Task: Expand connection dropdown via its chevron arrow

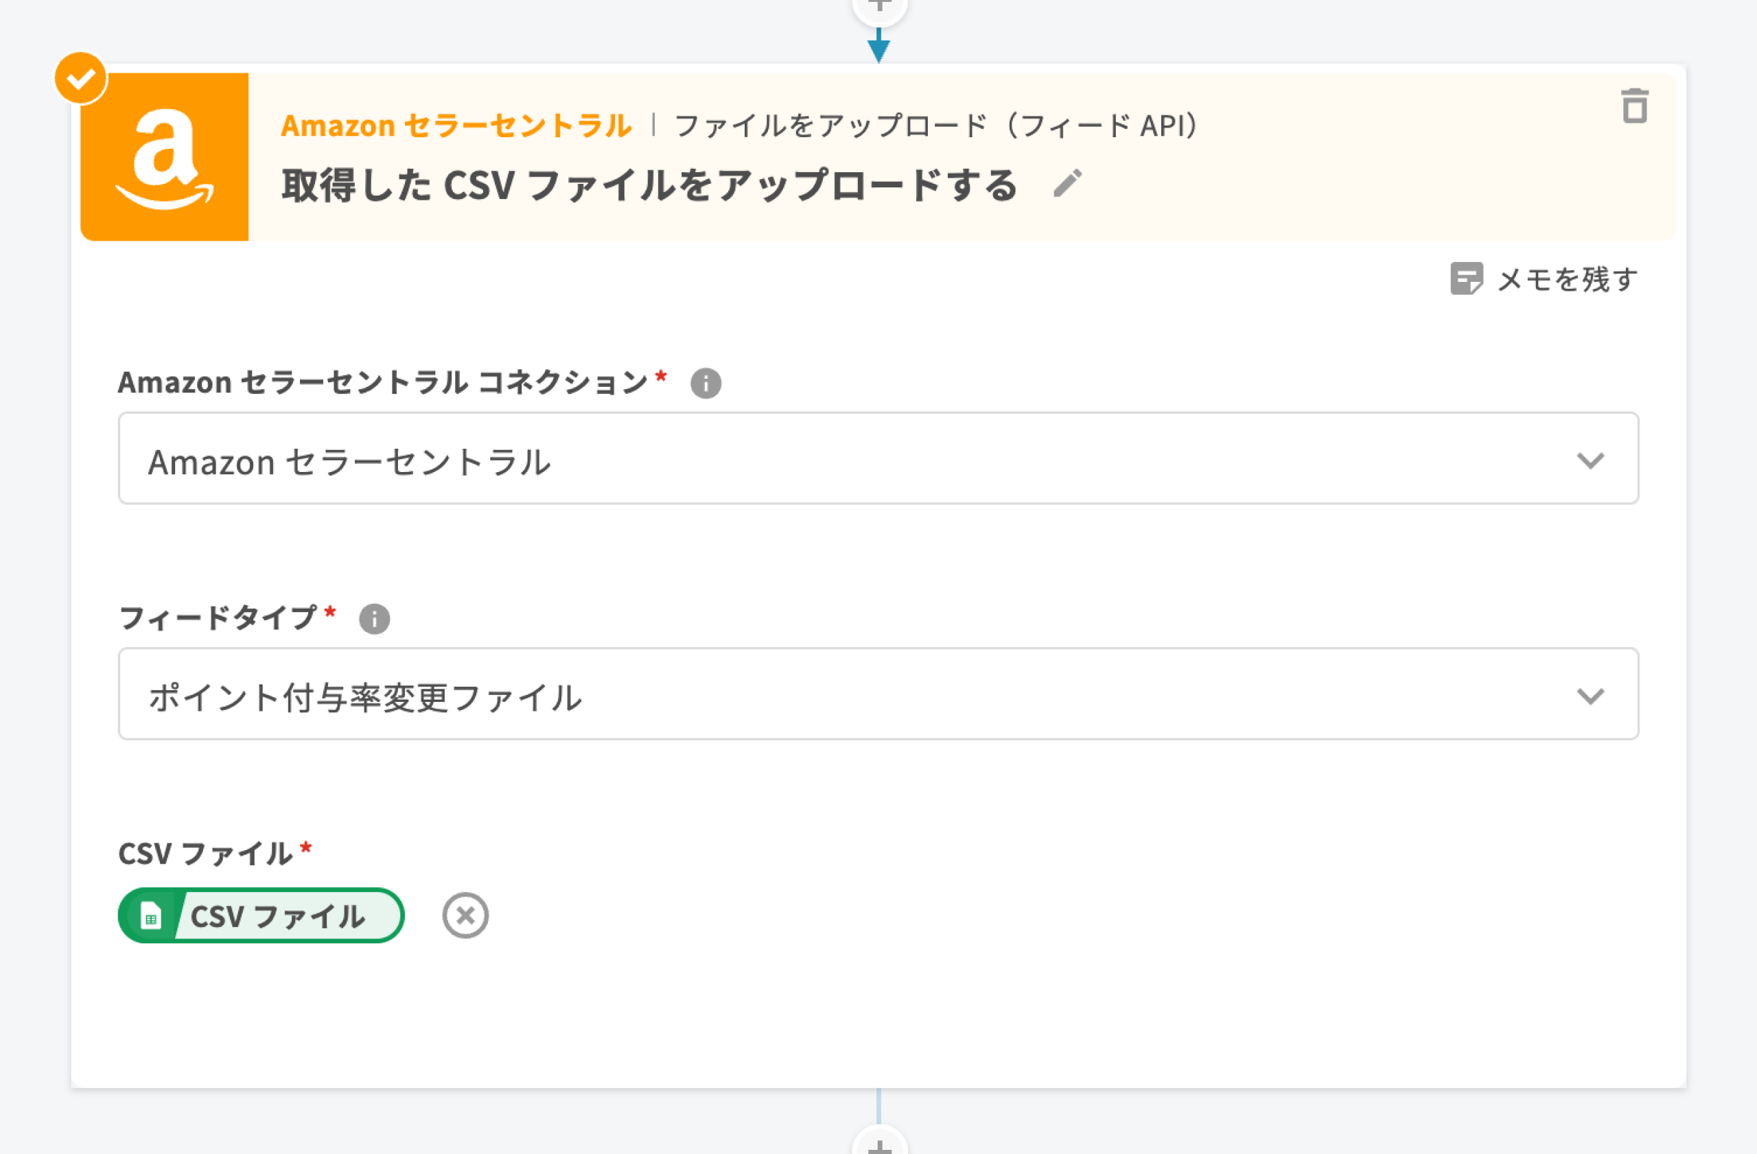Action: [x=1590, y=460]
